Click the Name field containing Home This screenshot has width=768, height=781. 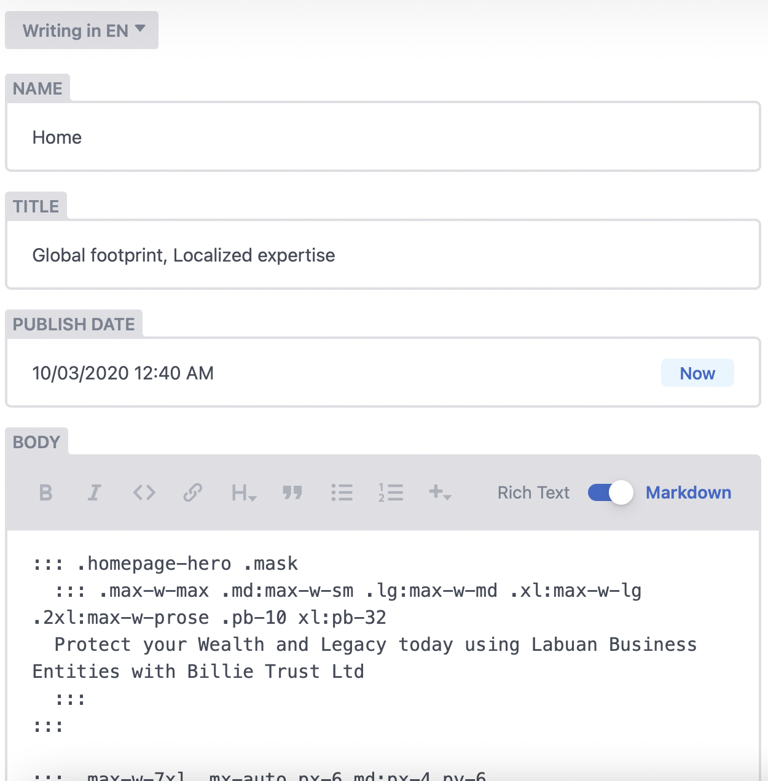[x=382, y=137]
